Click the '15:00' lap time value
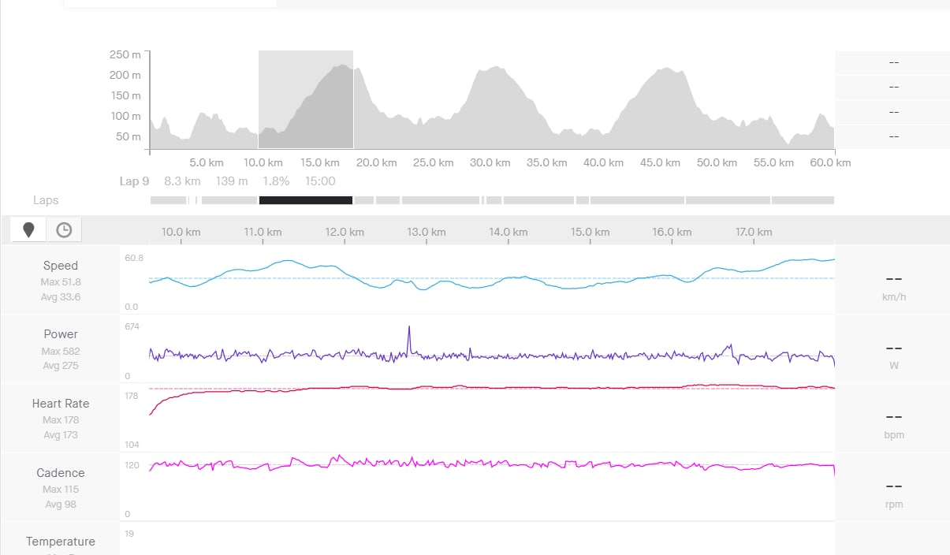The height and width of the screenshot is (555, 950). [x=320, y=181]
